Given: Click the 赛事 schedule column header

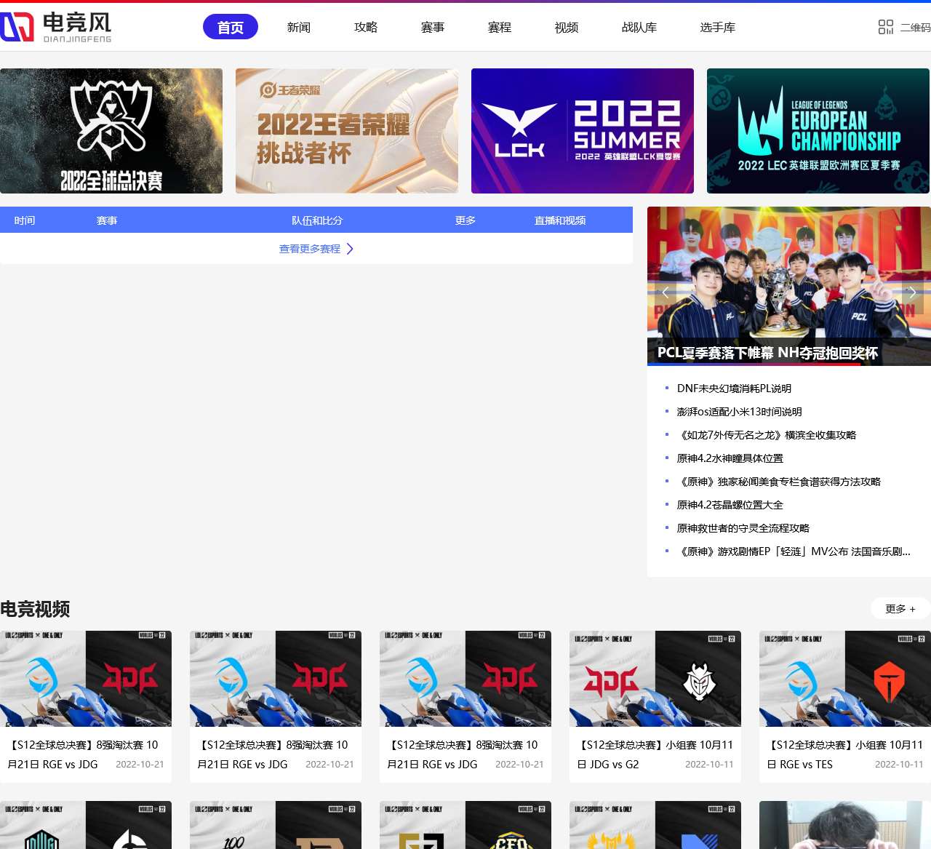Looking at the screenshot, I should tap(107, 220).
